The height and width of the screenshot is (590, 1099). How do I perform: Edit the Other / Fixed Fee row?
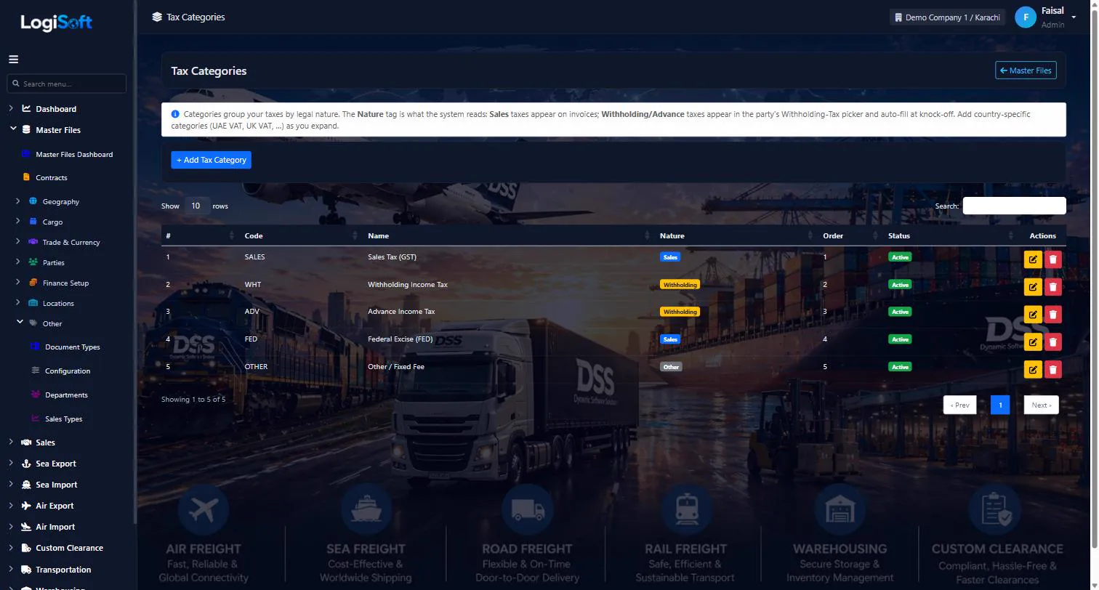(1033, 369)
